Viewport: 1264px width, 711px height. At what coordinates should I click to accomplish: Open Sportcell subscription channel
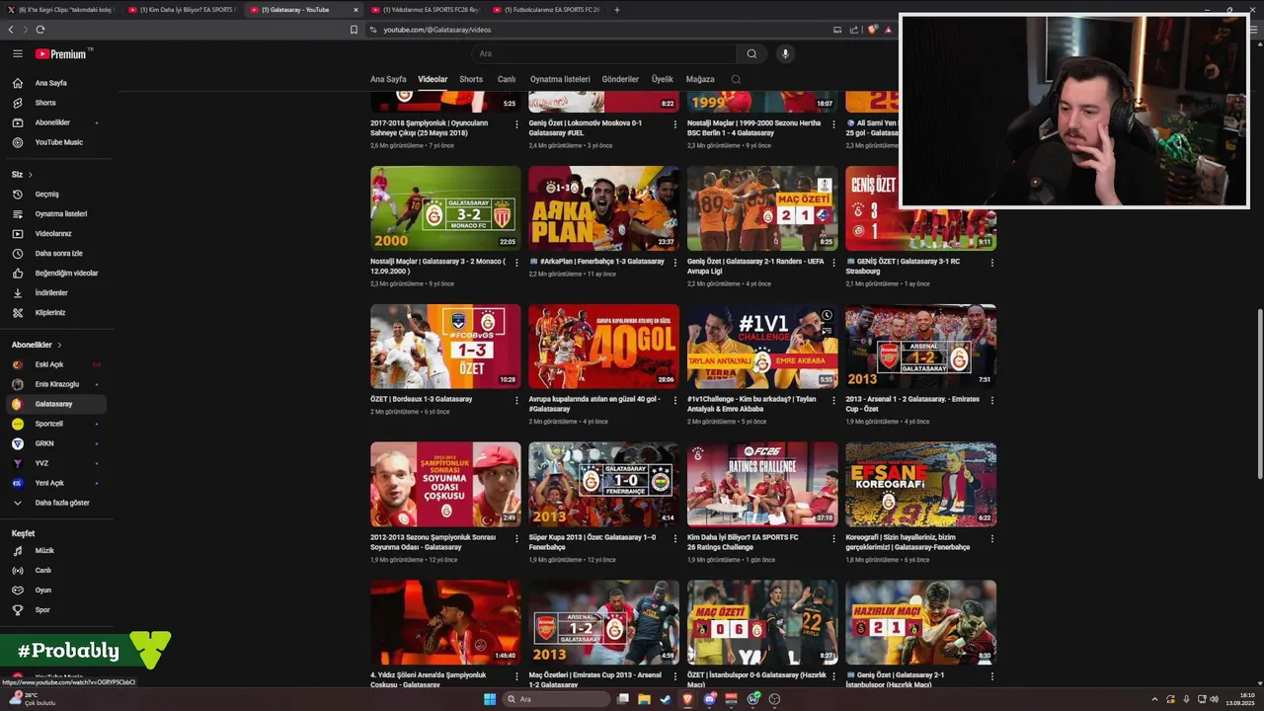pyautogui.click(x=53, y=424)
